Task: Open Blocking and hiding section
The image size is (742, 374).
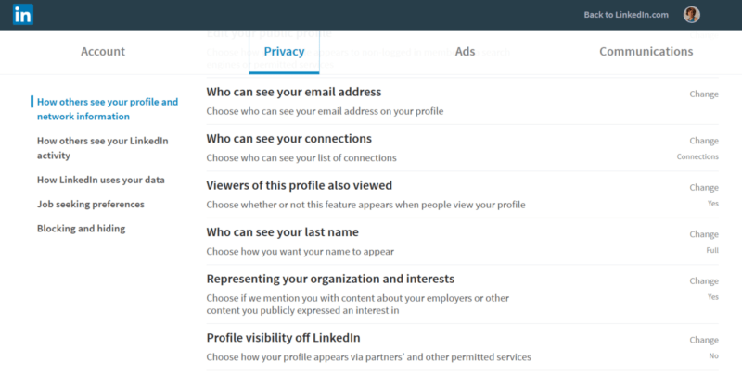Action: [81, 229]
